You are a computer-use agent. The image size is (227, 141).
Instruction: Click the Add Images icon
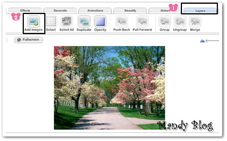[33, 21]
